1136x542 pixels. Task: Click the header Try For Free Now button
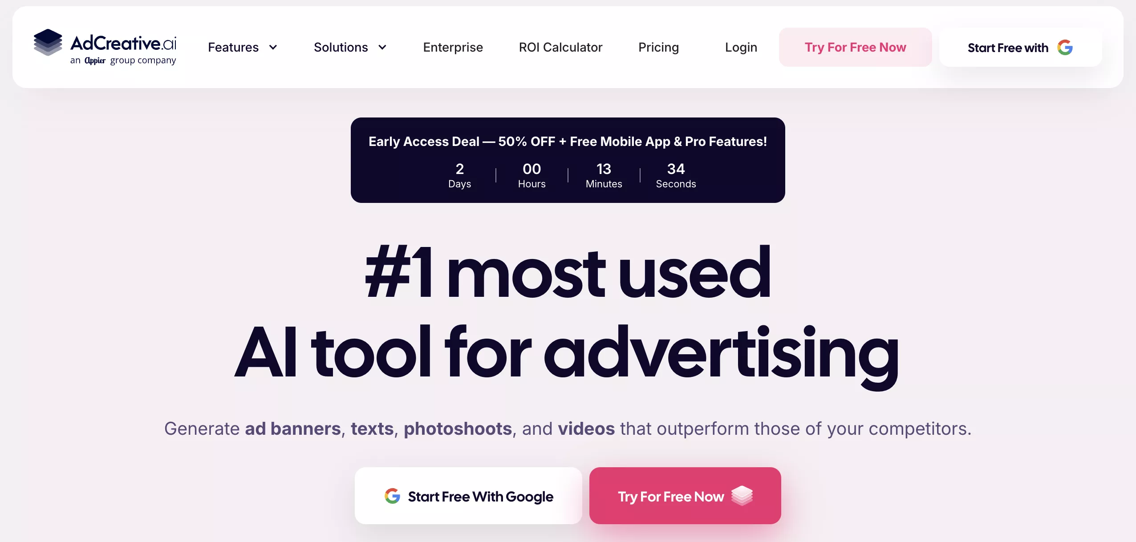coord(855,47)
